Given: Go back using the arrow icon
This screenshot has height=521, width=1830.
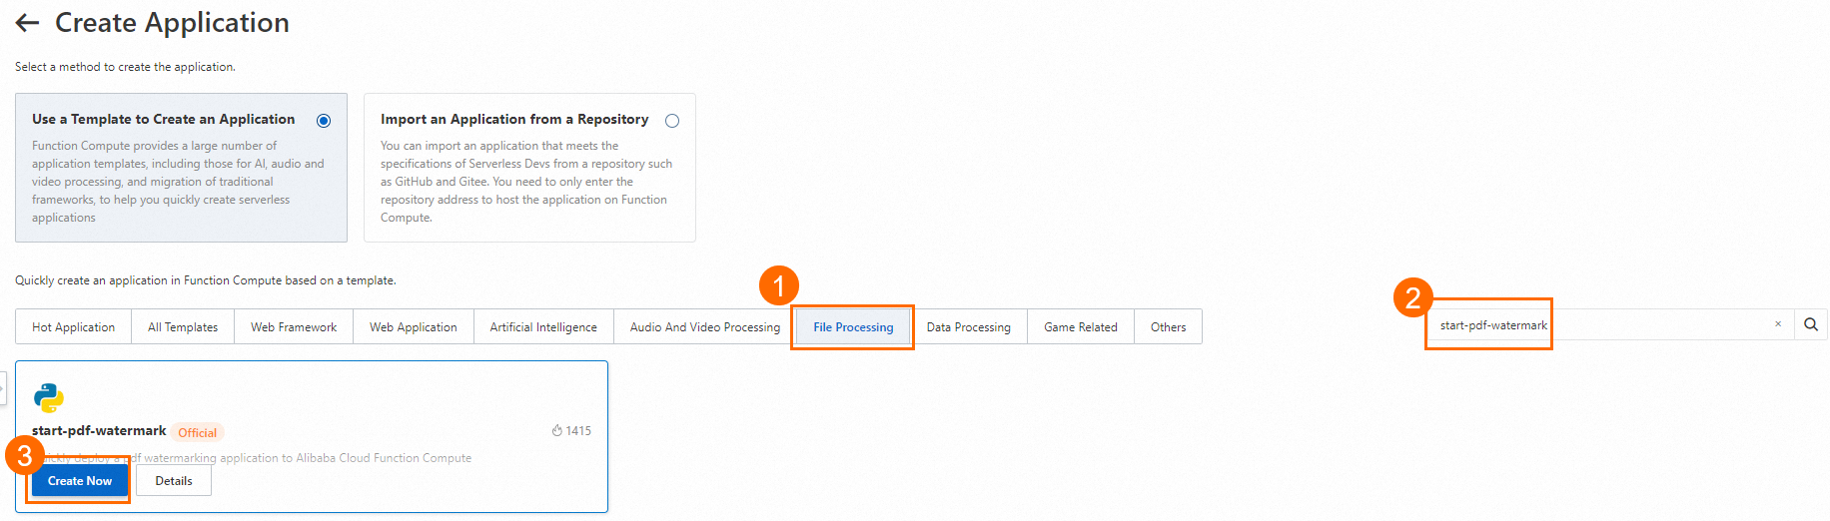Looking at the screenshot, I should click(x=27, y=23).
